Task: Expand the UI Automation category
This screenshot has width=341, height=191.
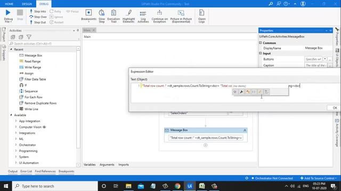Action: (16, 163)
